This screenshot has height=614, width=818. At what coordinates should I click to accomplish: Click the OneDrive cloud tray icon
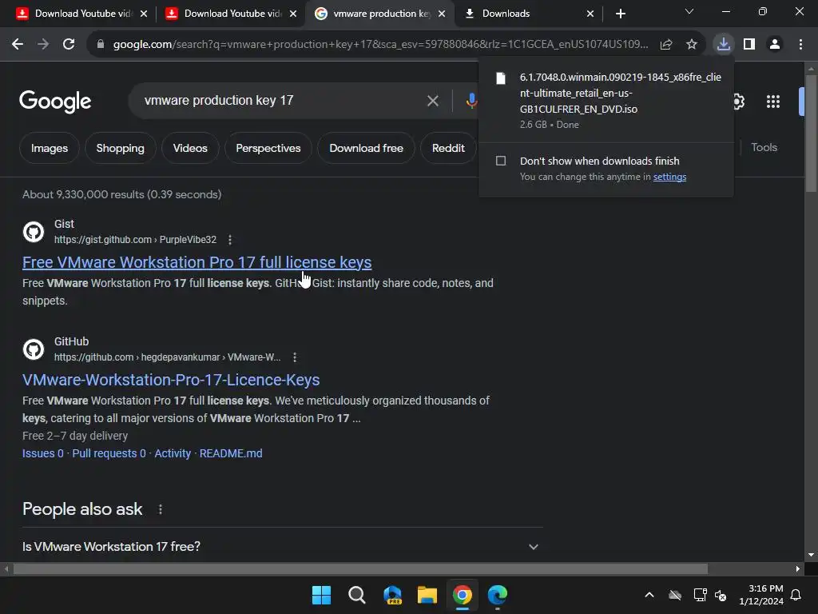click(x=675, y=595)
